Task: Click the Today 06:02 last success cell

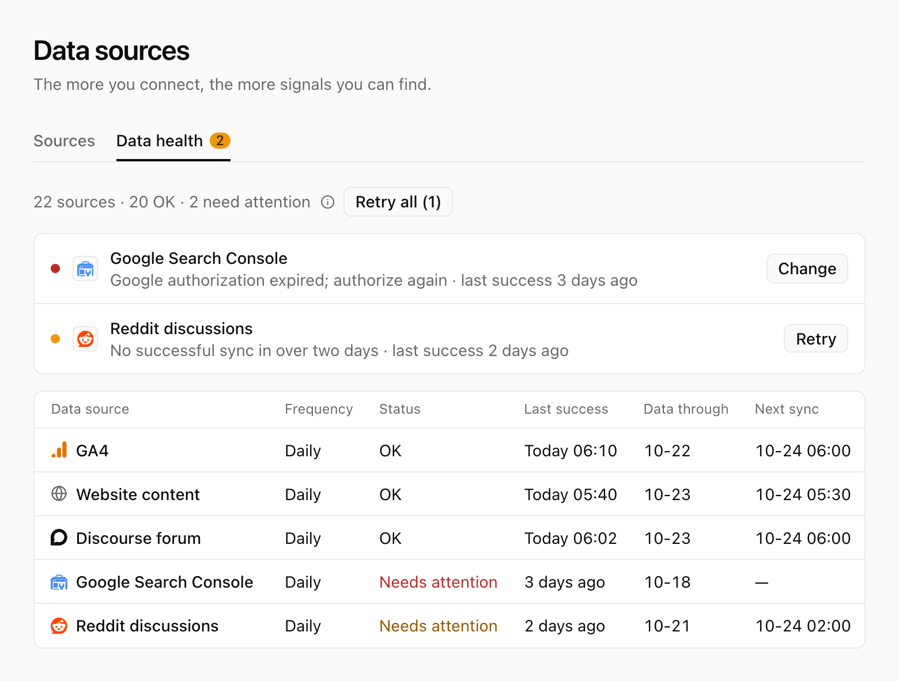Action: [x=571, y=538]
